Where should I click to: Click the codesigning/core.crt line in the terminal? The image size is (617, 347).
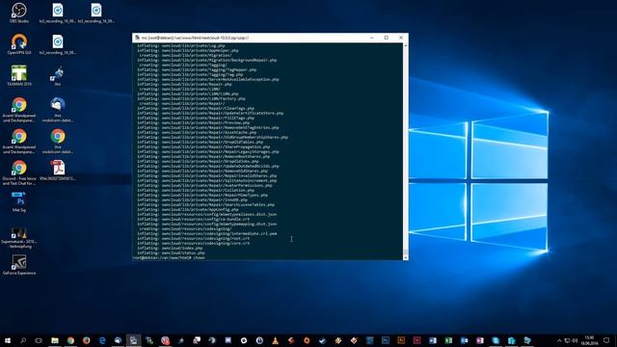pos(193,243)
